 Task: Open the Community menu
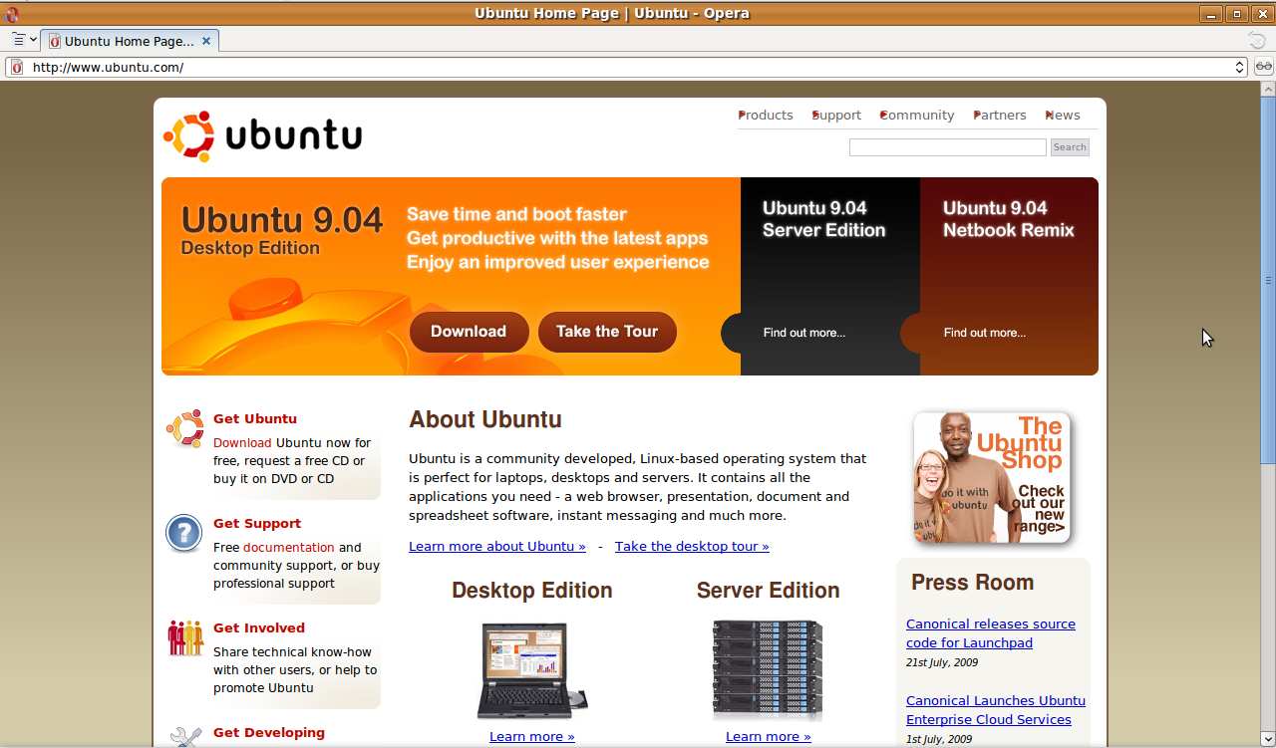click(x=917, y=116)
